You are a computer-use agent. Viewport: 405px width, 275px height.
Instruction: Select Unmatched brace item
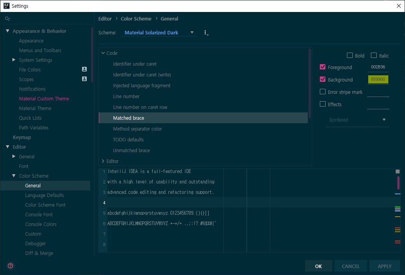131,151
